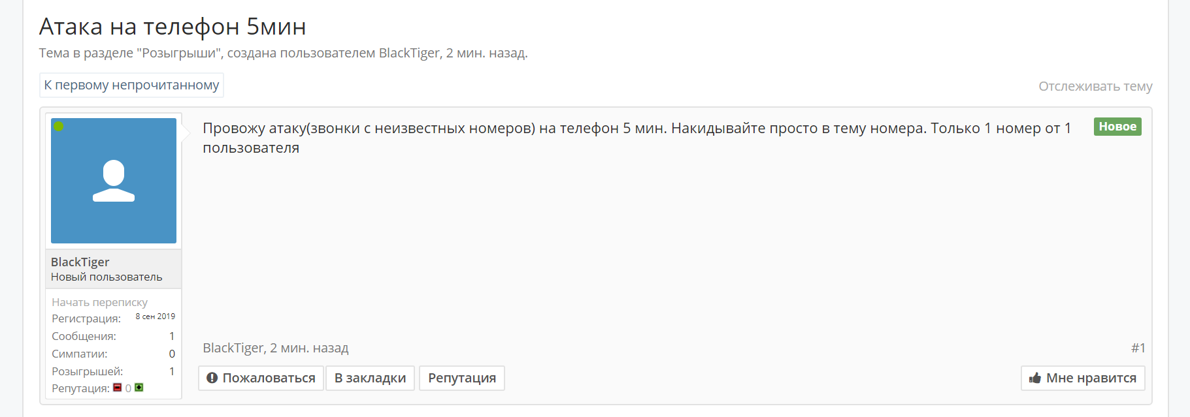Start a conversation via Начать переписку
Viewport: 1190px width, 417px height.
pyautogui.click(x=100, y=302)
